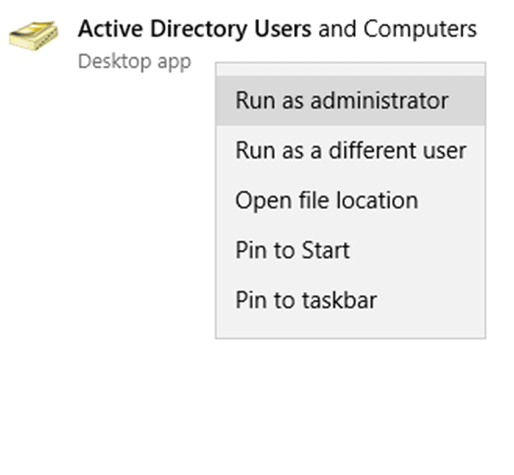Select the Active Directory search result

277,30
